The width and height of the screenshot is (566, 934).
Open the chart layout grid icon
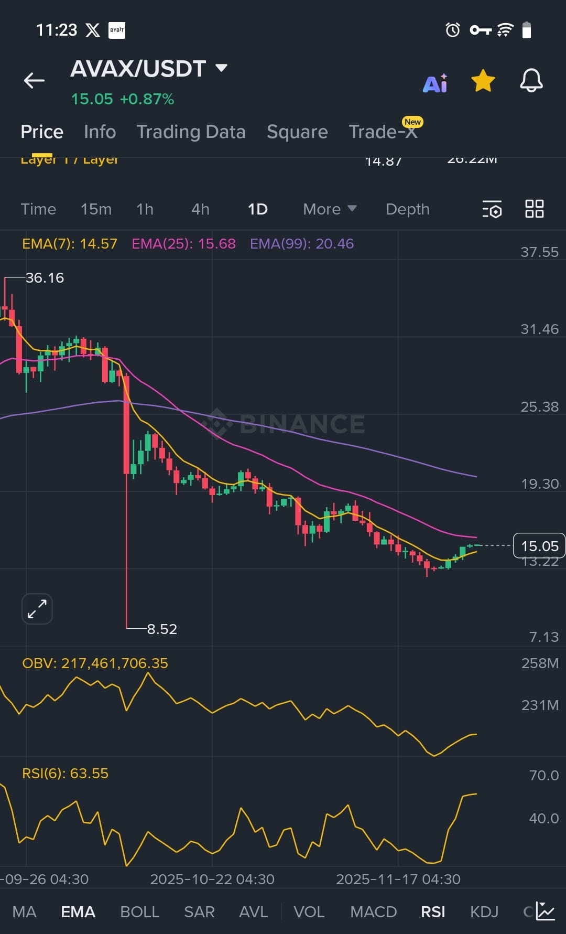point(535,209)
